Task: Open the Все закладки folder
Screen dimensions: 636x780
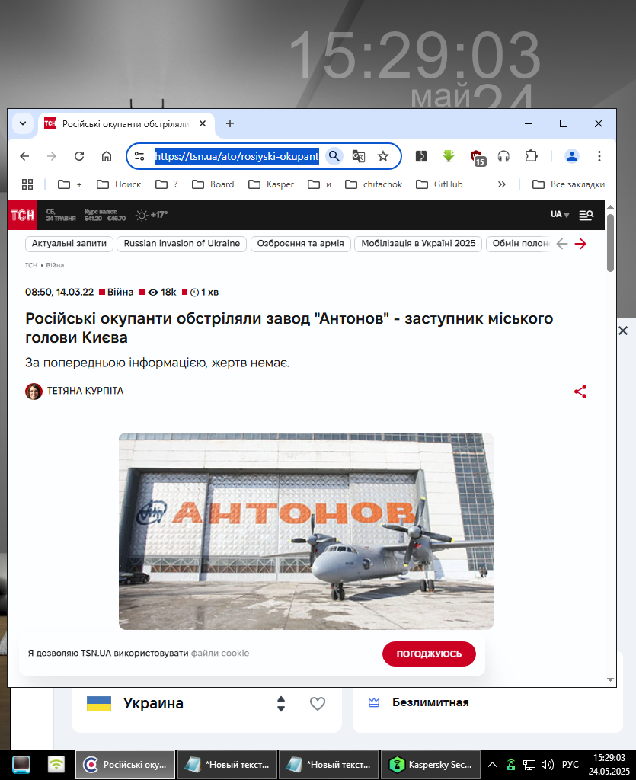Action: 568,184
